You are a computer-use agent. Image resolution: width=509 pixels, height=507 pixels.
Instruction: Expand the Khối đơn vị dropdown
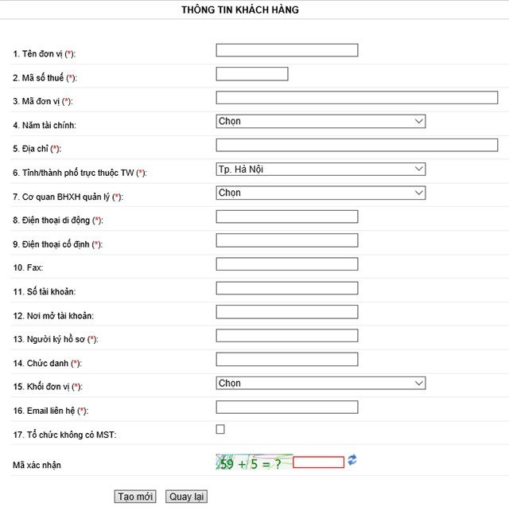(321, 384)
